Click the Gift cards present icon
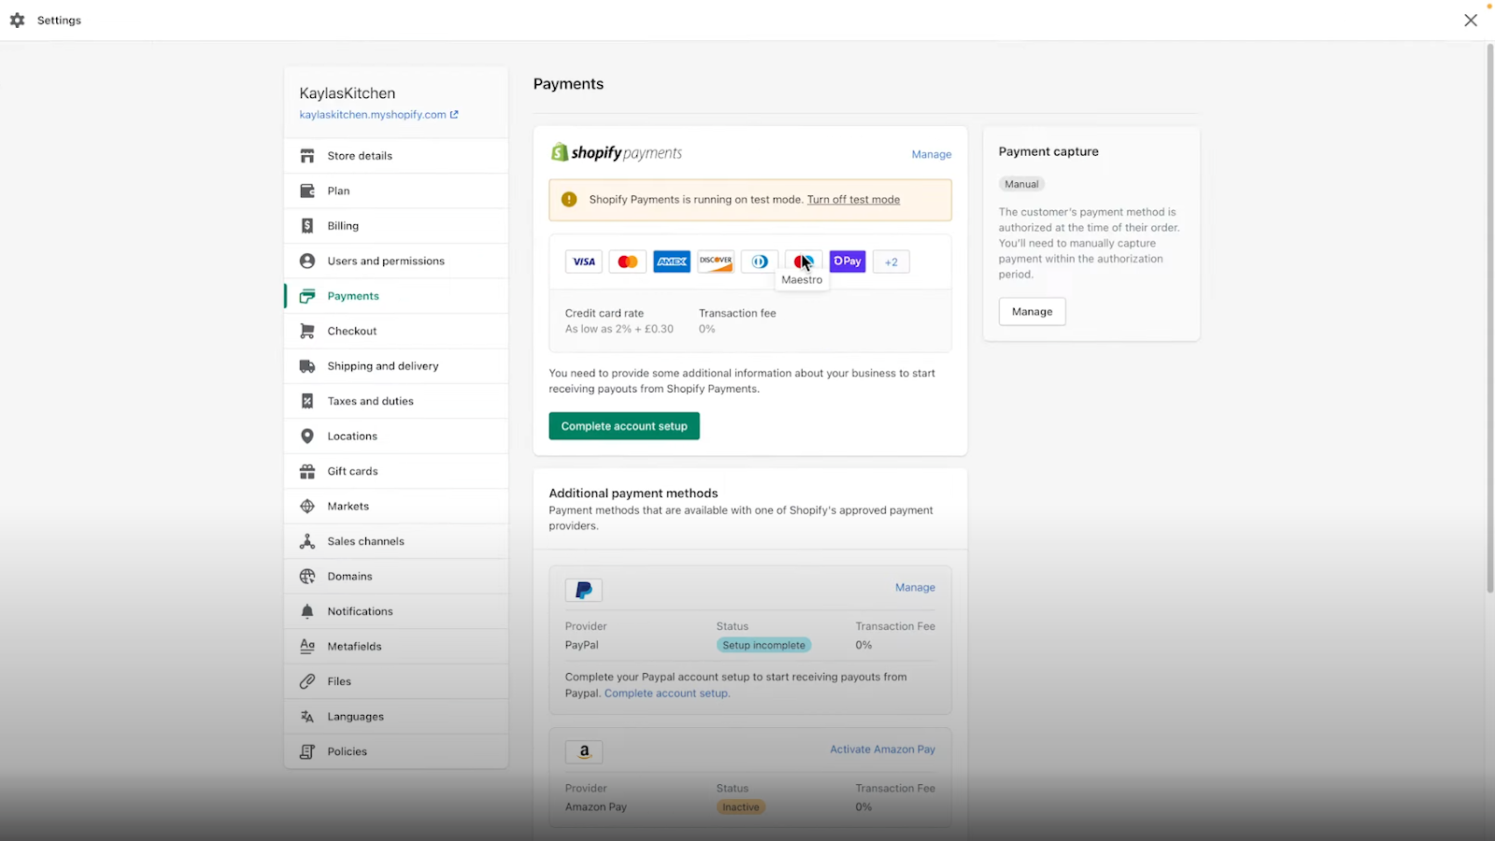Image resolution: width=1495 pixels, height=841 pixels. coord(307,471)
